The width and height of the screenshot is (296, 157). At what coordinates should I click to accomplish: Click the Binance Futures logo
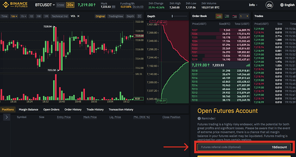pyautogui.click(x=15, y=5)
